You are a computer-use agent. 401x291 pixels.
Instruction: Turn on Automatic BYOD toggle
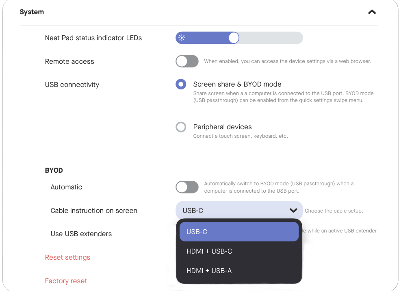click(x=187, y=187)
